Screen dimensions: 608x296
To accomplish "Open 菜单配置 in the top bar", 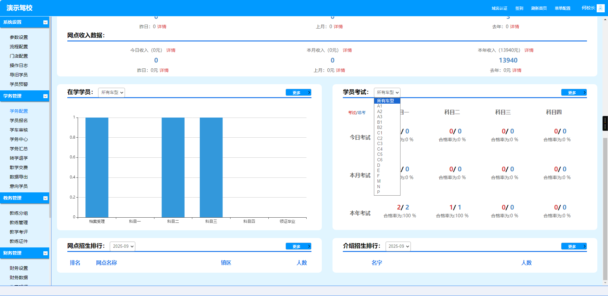I will [x=562, y=8].
